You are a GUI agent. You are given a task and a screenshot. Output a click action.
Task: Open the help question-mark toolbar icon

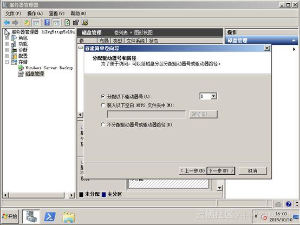point(47,23)
